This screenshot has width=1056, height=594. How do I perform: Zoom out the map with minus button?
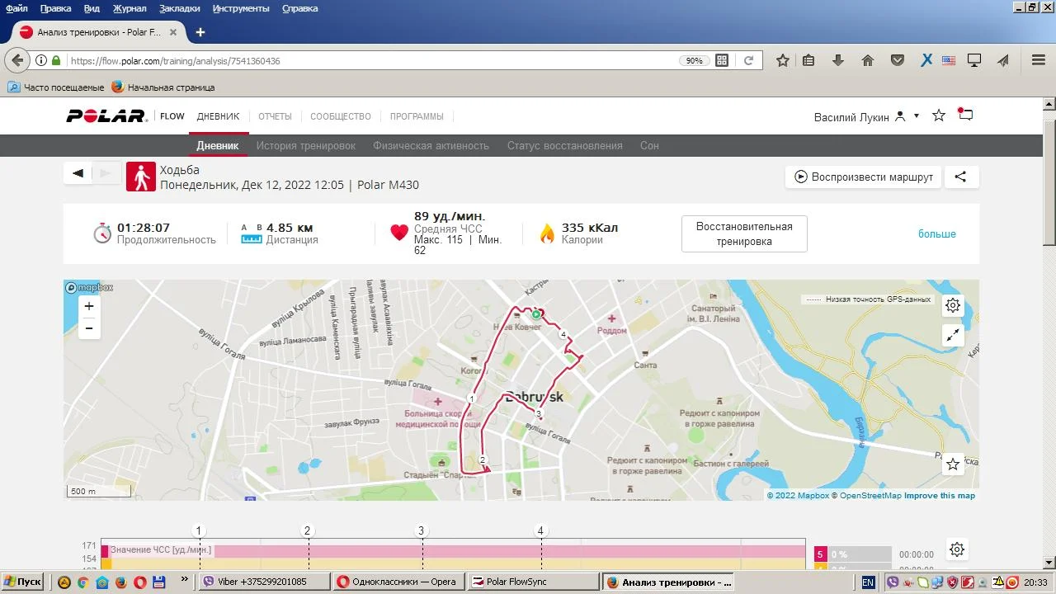(89, 328)
